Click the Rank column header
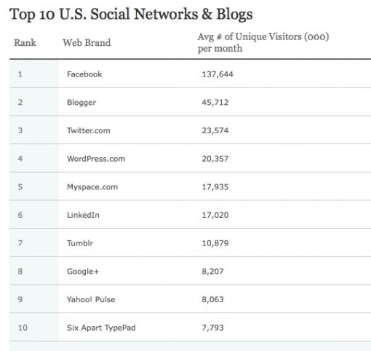 coord(25,43)
